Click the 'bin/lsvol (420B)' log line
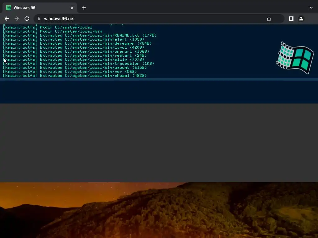Viewport: 318px width, 238px height. [x=73, y=47]
